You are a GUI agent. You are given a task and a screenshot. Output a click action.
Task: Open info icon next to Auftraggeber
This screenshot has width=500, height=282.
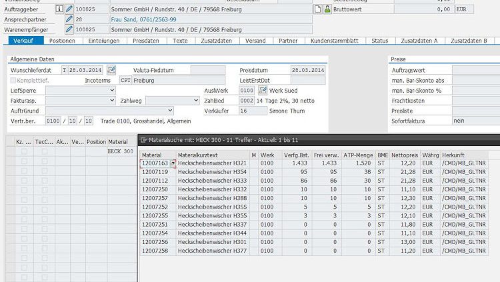click(x=59, y=9)
